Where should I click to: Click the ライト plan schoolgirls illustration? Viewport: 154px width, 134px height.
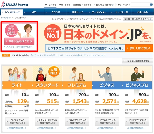[x=17, y=74]
